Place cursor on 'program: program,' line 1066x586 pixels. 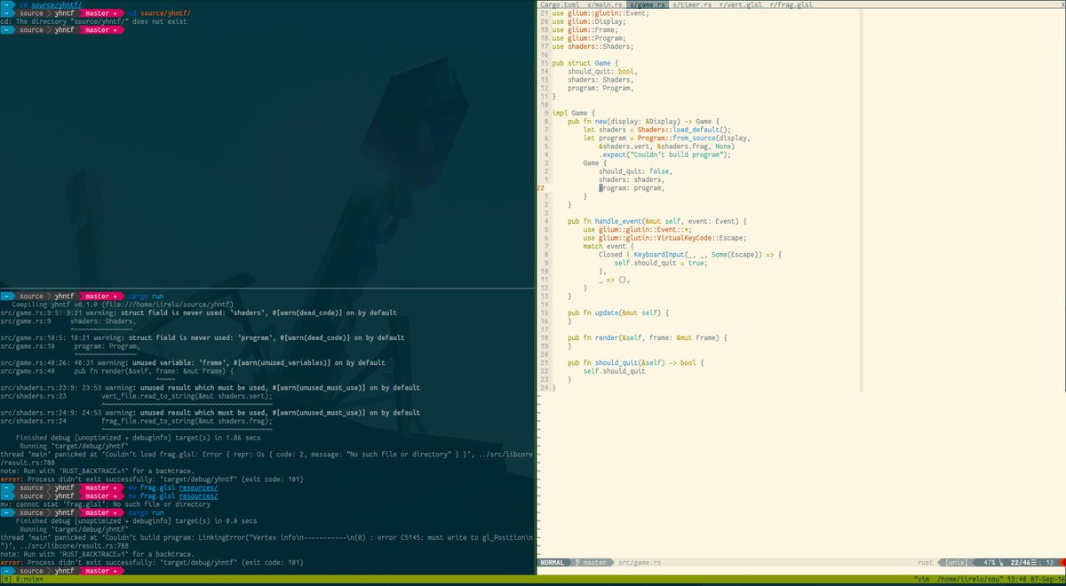click(631, 187)
